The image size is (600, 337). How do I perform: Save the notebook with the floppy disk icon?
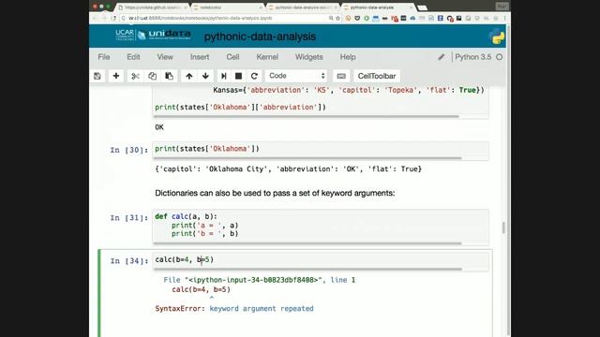[97, 76]
